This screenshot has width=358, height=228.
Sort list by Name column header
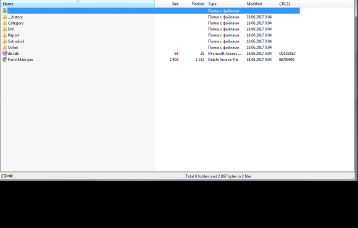78,4
